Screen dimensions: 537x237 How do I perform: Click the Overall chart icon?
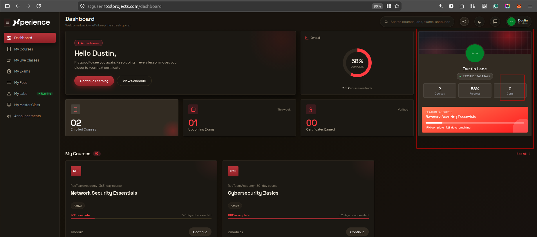pyautogui.click(x=307, y=38)
